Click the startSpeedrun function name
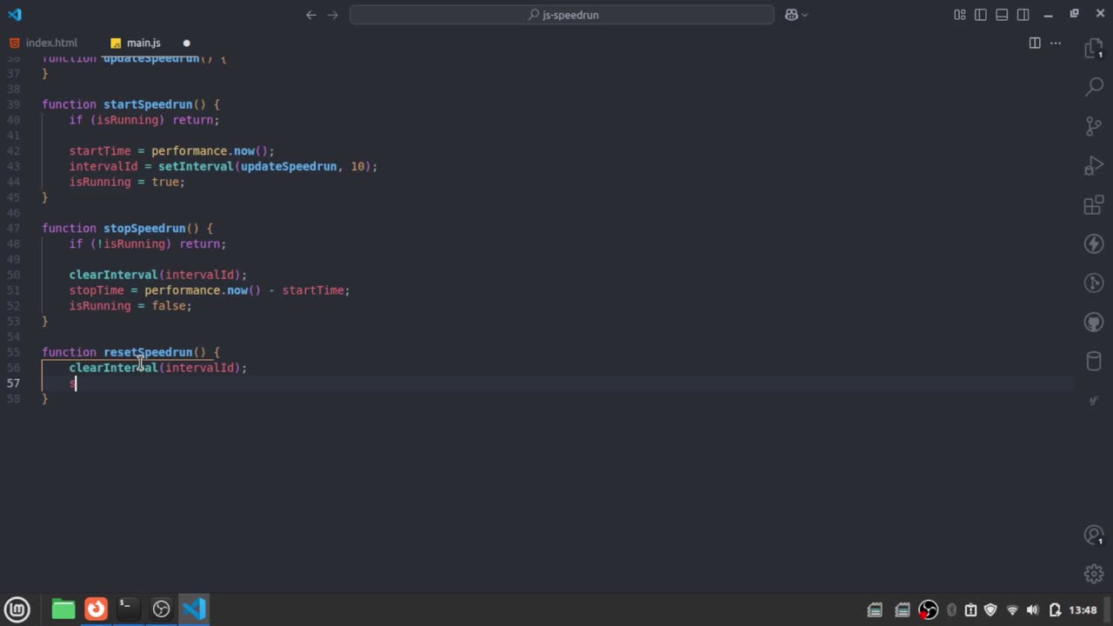 [x=148, y=104]
